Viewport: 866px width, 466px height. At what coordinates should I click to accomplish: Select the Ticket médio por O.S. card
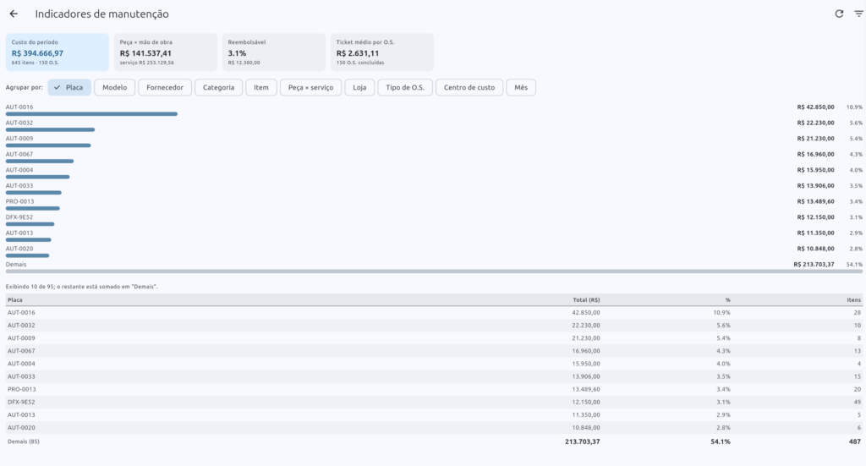(382, 52)
